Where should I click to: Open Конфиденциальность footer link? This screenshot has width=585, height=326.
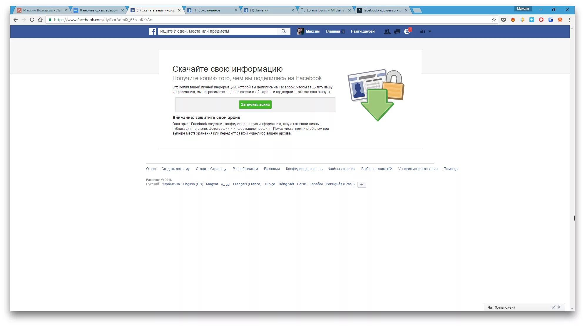304,169
